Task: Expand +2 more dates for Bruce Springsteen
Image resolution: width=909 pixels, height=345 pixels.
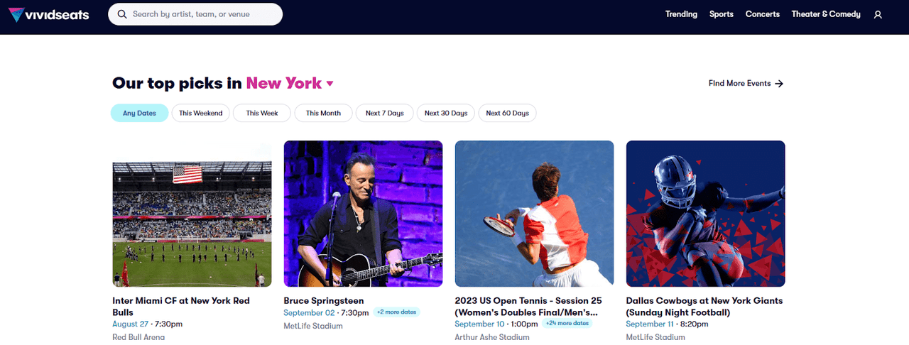Action: (397, 312)
